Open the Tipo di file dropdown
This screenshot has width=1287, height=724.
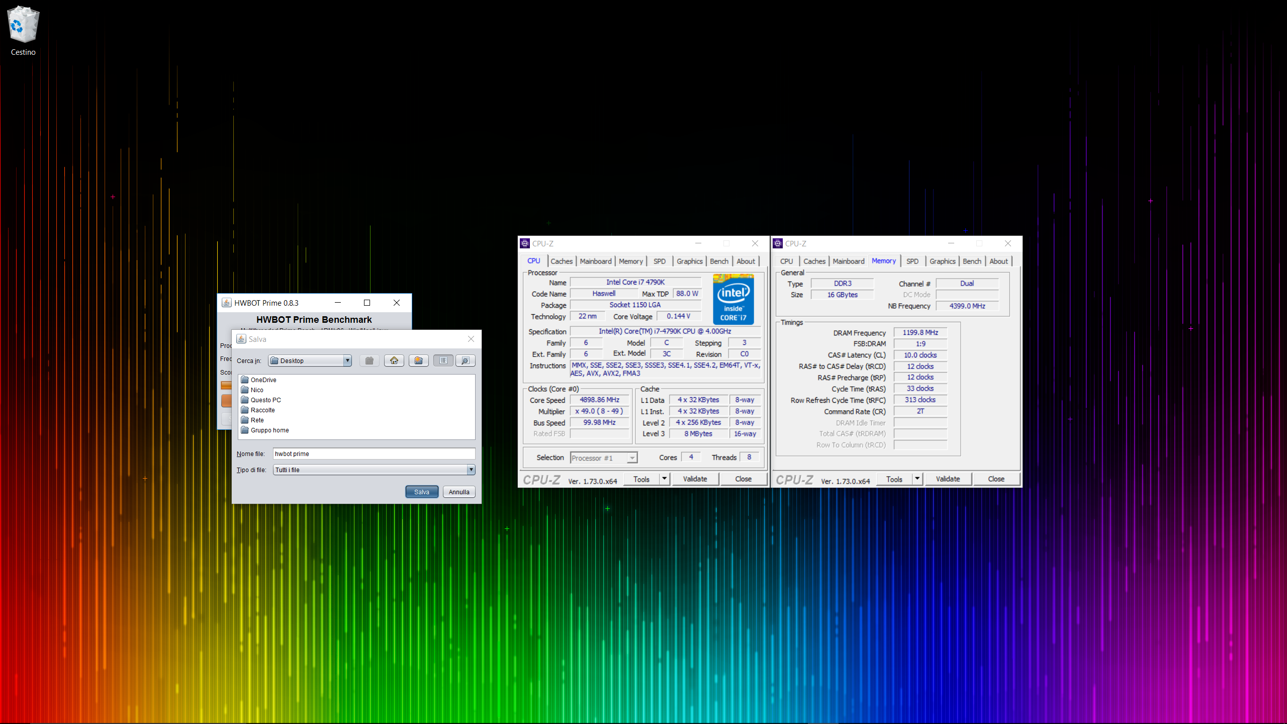(x=374, y=470)
